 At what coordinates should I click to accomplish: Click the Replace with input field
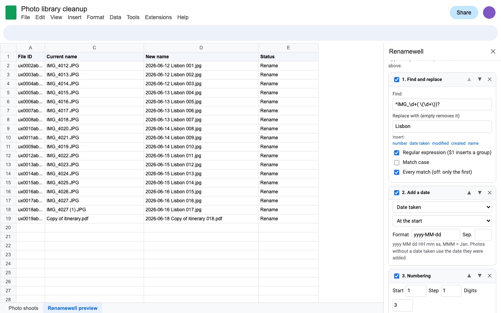[442, 126]
